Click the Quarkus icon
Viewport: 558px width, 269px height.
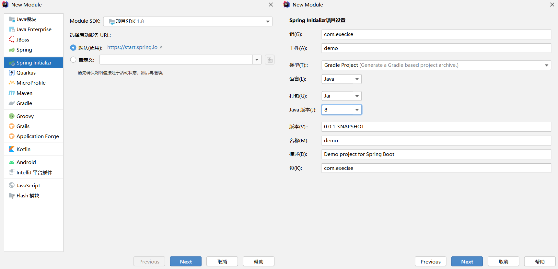(x=12, y=73)
